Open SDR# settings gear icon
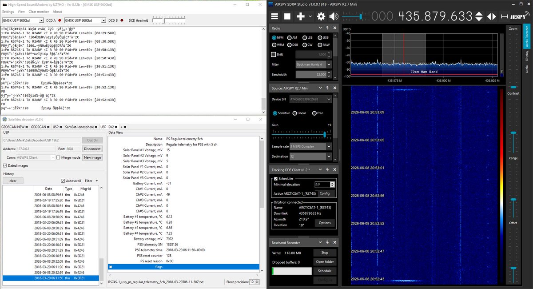Viewport: 533px width, 289px height. coord(321,16)
